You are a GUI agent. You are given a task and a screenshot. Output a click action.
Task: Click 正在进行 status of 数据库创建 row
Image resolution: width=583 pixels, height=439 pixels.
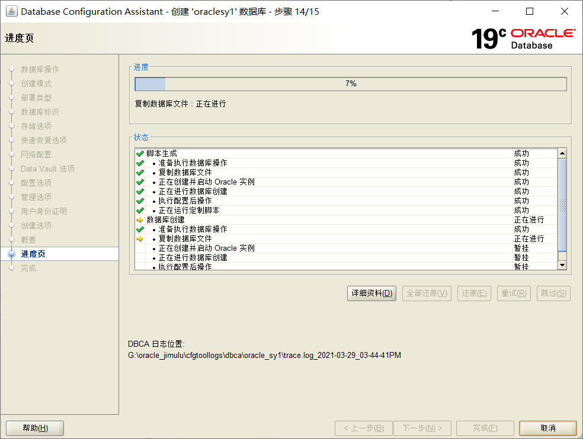click(528, 220)
